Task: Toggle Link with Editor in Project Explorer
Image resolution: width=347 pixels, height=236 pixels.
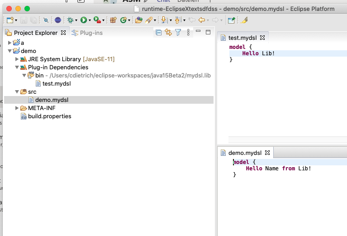Action: click(168, 33)
